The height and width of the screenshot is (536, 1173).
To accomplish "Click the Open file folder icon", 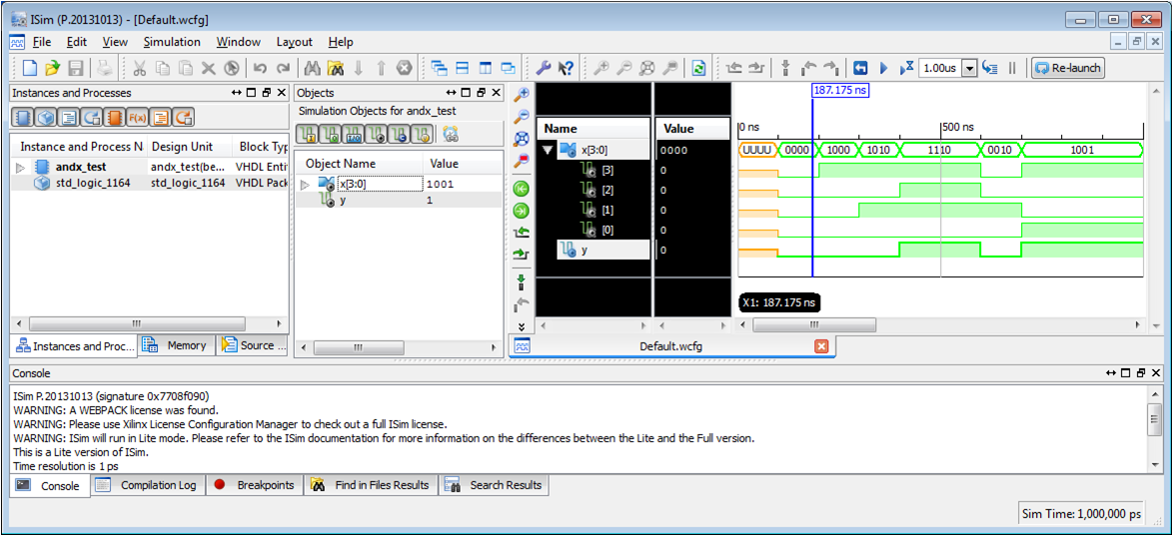I will 52,68.
